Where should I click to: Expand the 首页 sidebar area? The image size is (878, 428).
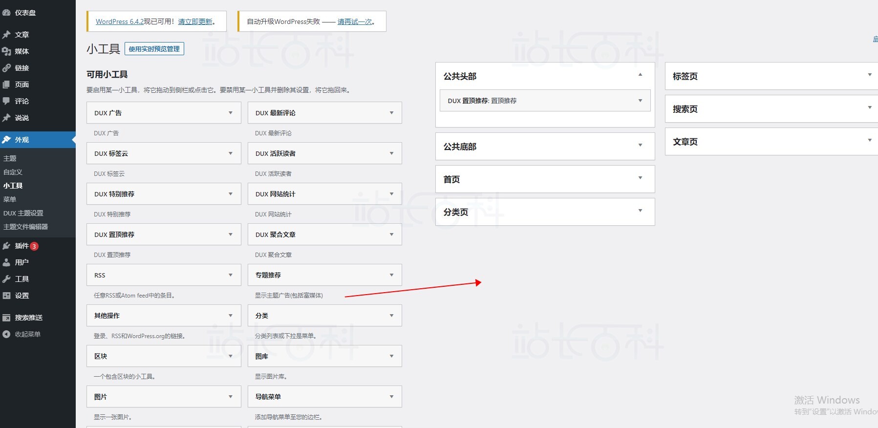pos(640,178)
